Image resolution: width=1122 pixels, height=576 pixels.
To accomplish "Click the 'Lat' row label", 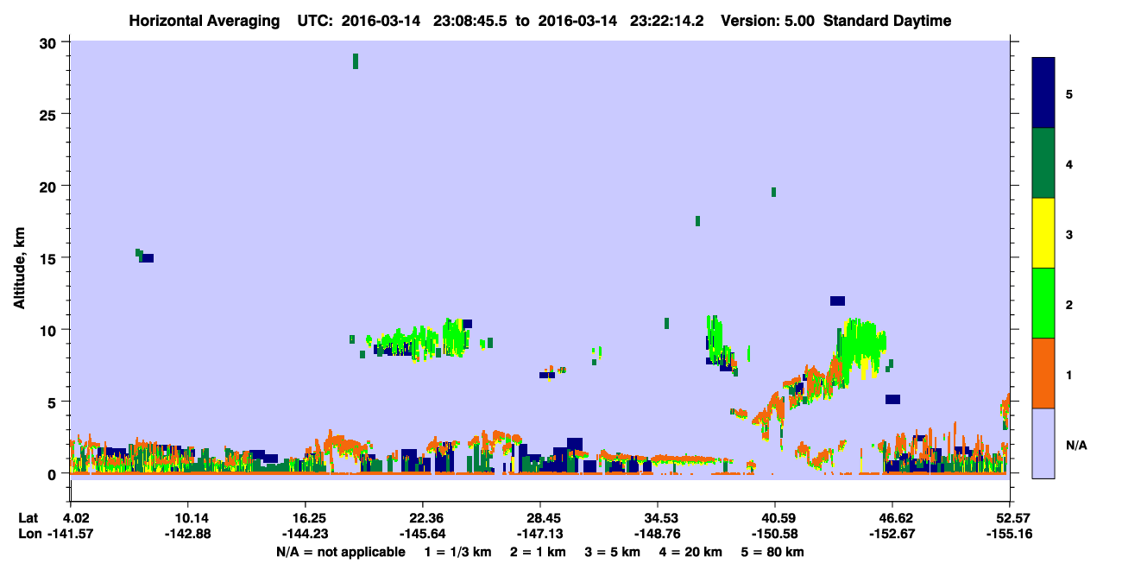I will pyautogui.click(x=28, y=518).
